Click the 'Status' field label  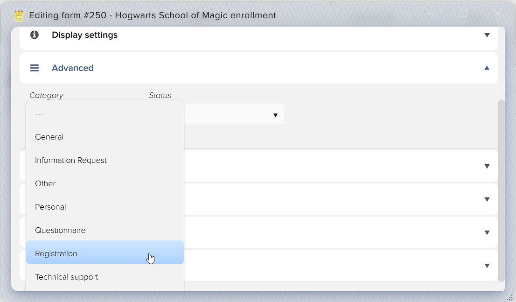point(160,96)
